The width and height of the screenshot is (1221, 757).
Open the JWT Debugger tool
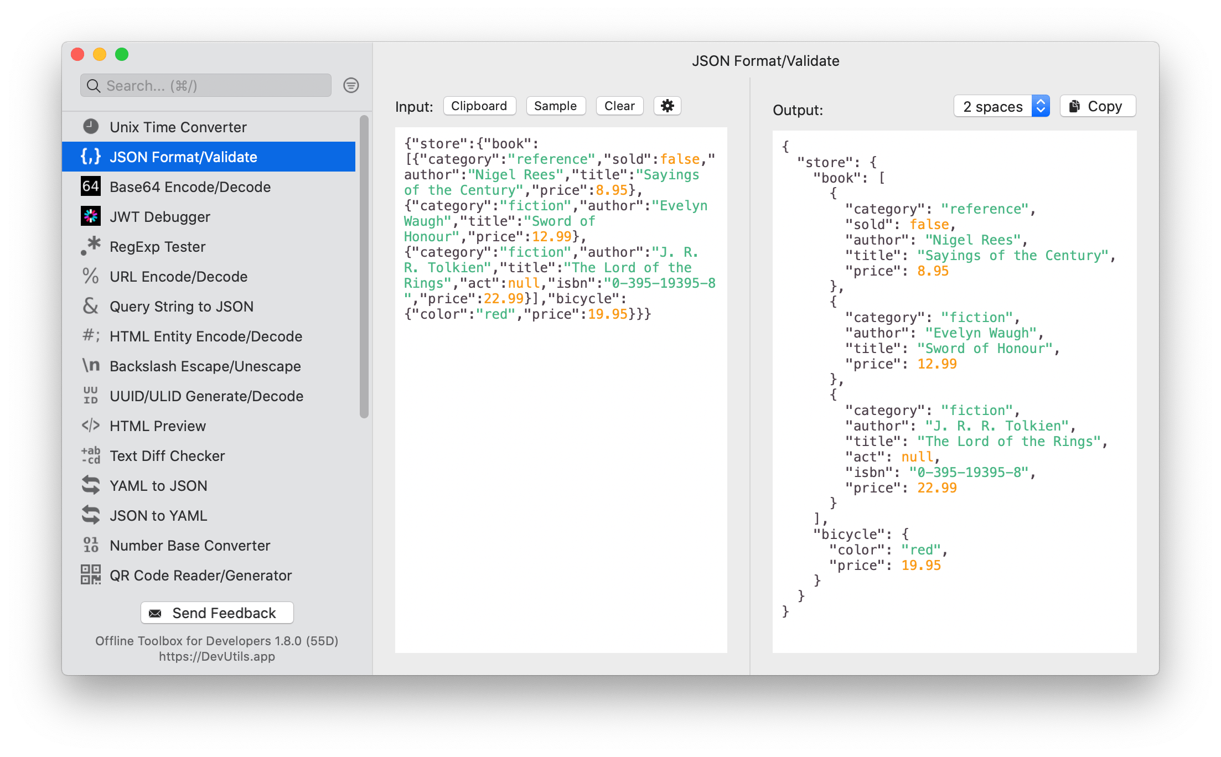[x=160, y=216]
